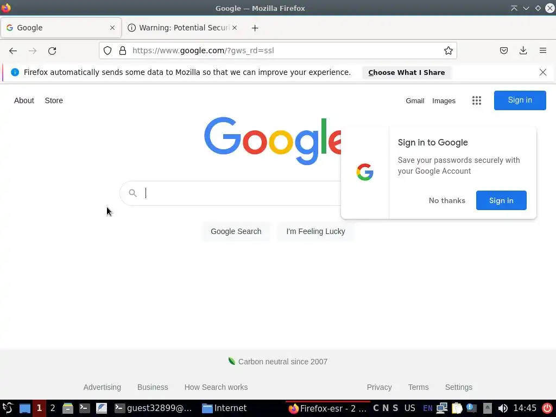Click the 14:45 clock in the taskbar
This screenshot has width=556, height=417.
(525, 408)
